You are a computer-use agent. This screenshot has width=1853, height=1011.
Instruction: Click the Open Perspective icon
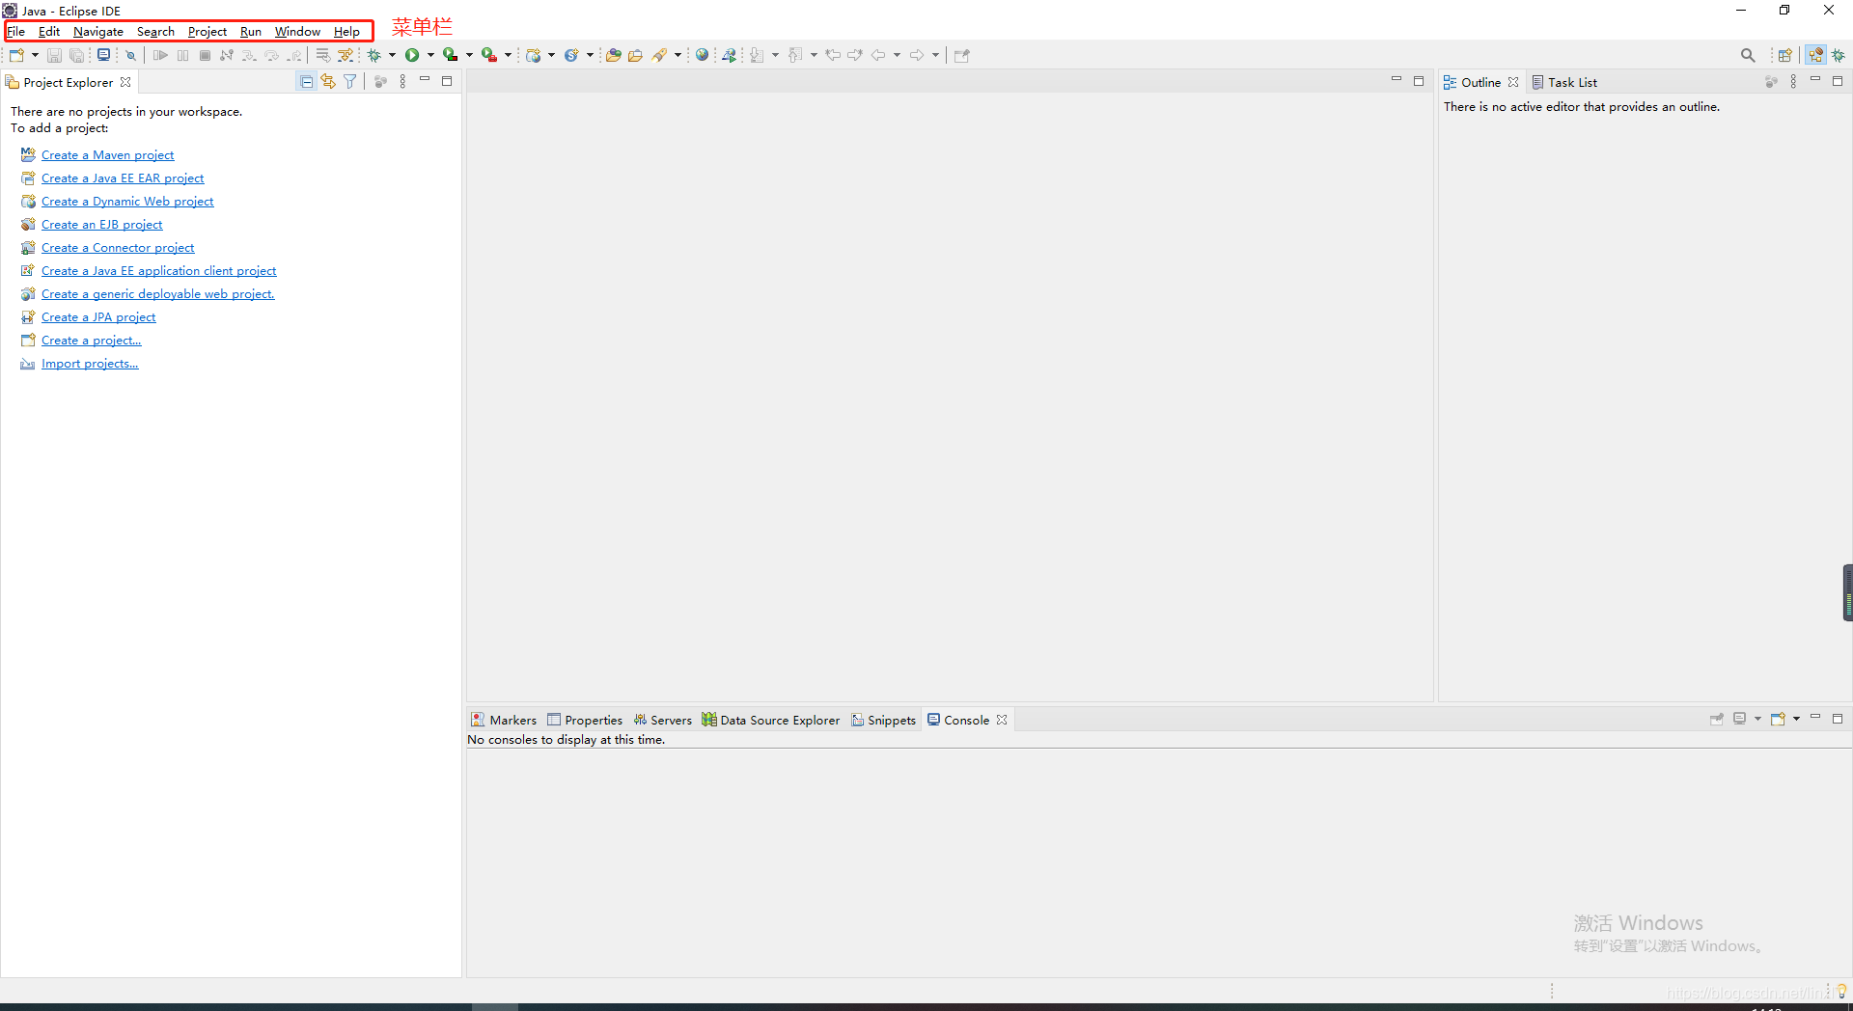[1785, 55]
